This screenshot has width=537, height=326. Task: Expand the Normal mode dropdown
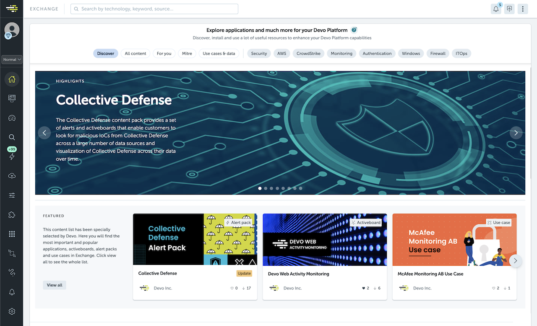pyautogui.click(x=12, y=59)
